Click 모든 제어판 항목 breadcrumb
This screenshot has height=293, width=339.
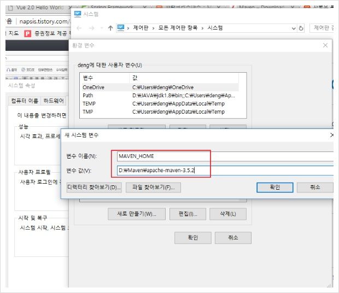pyautogui.click(x=178, y=28)
